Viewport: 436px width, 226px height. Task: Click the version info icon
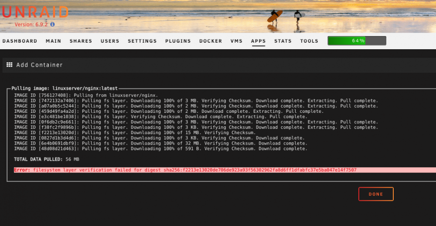[53, 24]
